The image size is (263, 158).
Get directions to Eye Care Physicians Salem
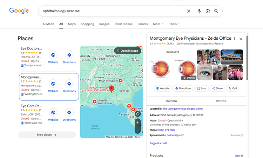tap(69, 112)
